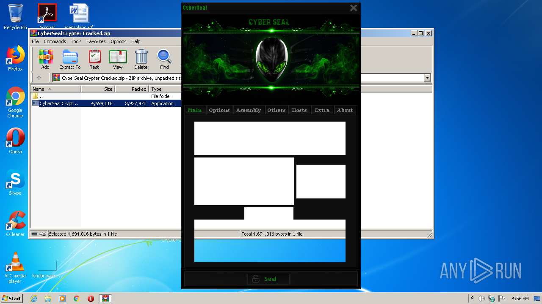The height and width of the screenshot is (304, 542).
Task: Switch to the About tab in CyberSeal
Action: [345, 110]
